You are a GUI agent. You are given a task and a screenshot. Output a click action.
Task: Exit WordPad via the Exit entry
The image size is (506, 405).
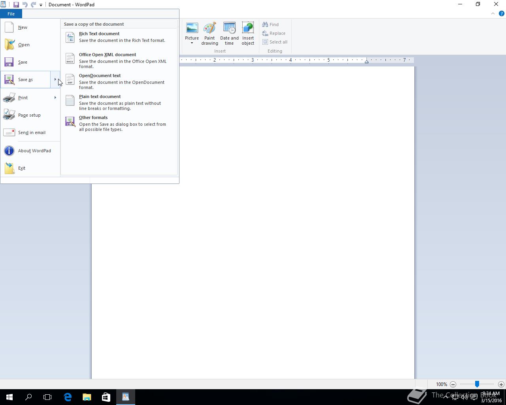click(x=30, y=168)
